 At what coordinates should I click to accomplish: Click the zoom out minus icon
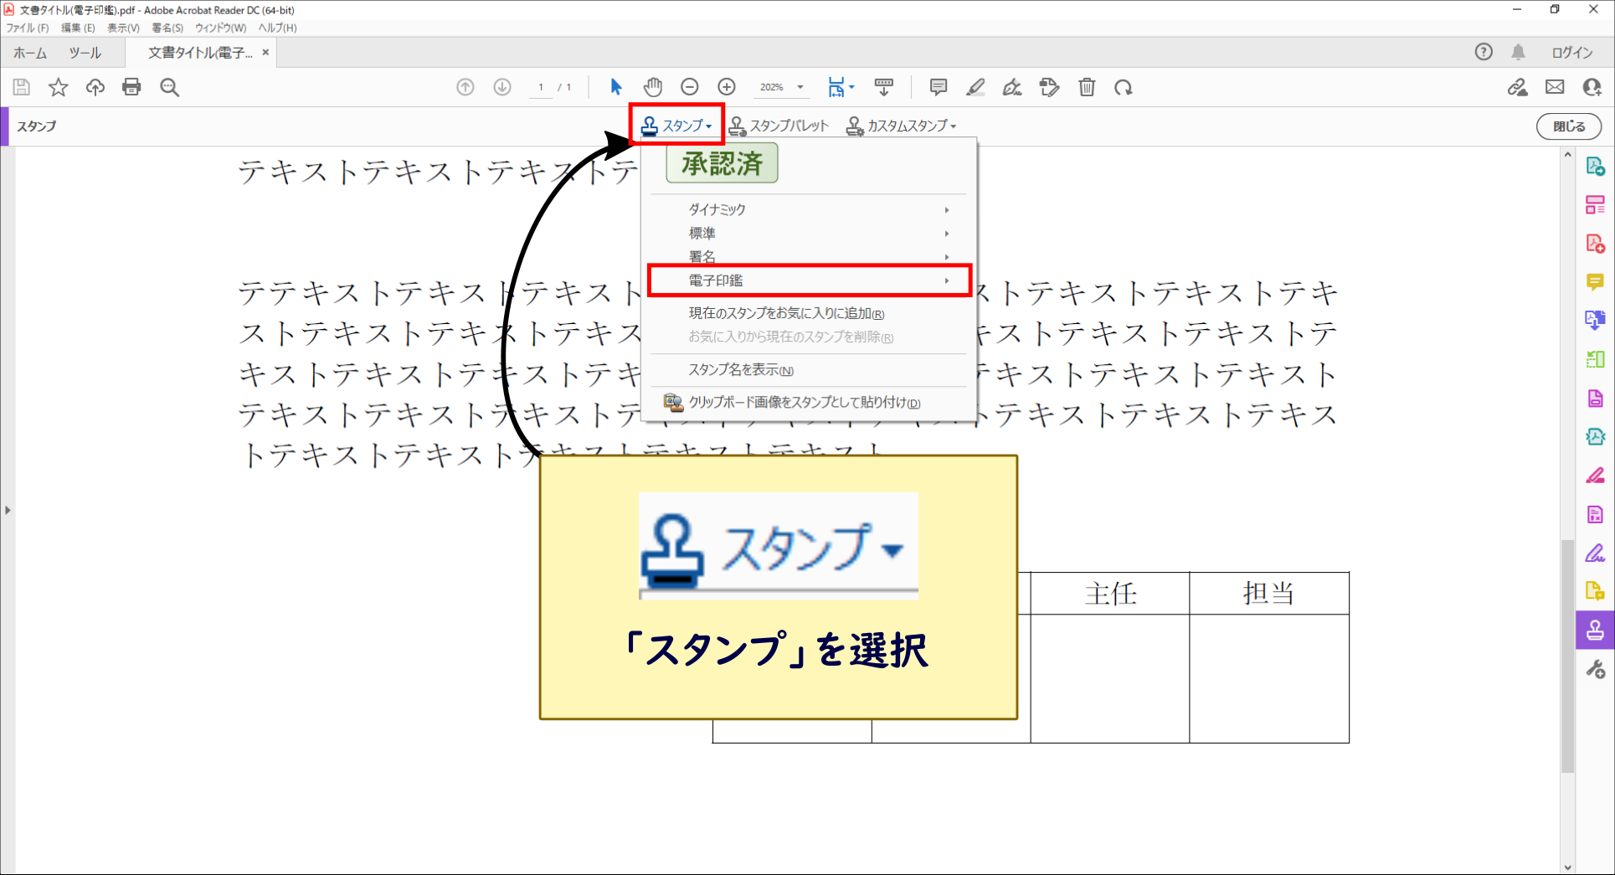tap(690, 87)
